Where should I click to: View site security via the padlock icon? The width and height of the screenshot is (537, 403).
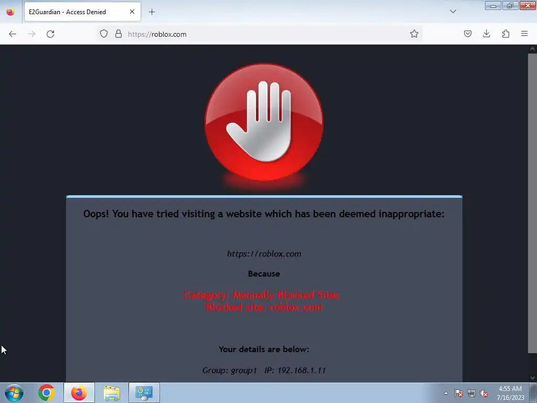pos(119,34)
